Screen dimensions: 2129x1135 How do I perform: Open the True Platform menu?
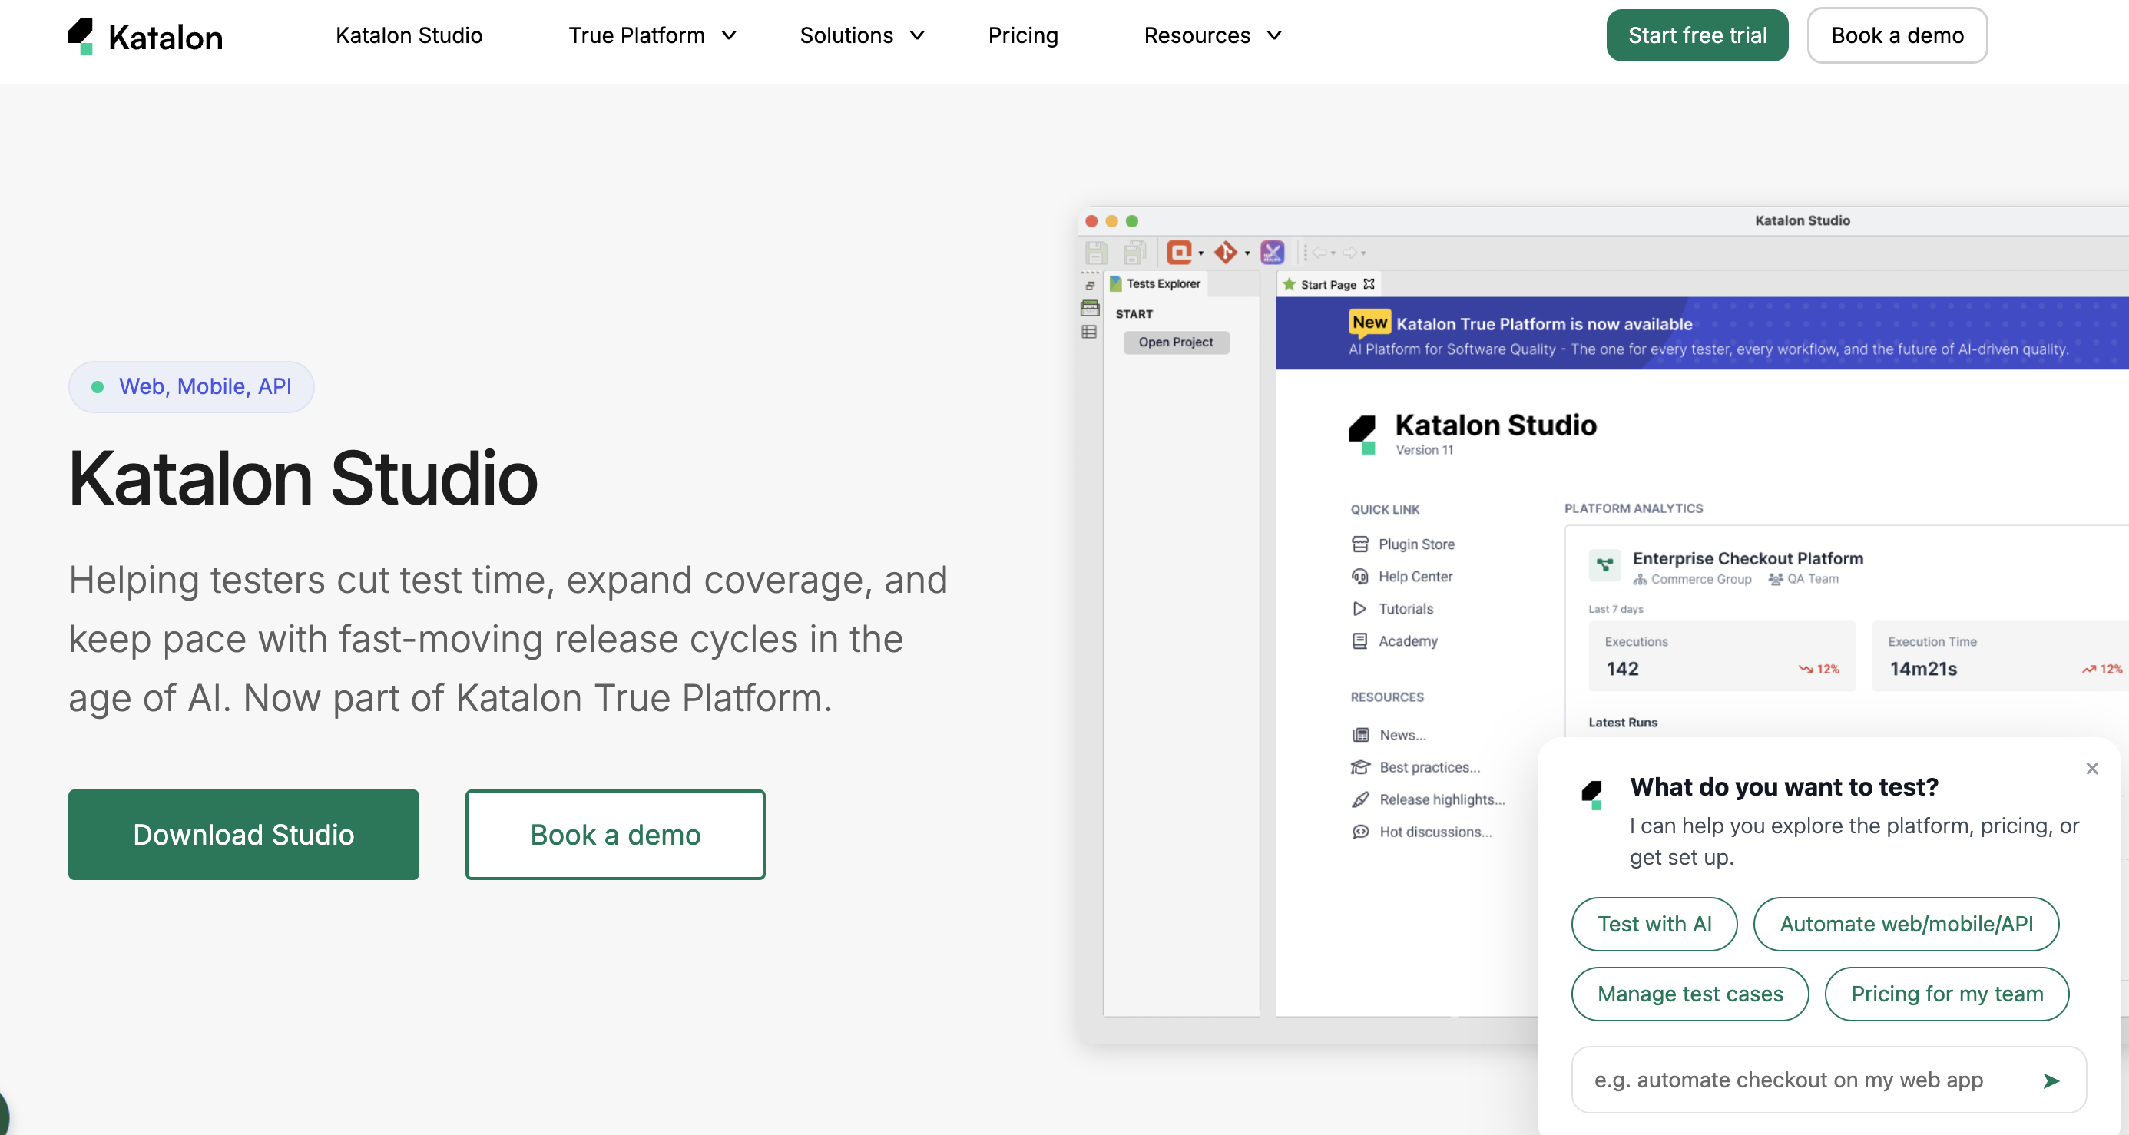pos(637,35)
